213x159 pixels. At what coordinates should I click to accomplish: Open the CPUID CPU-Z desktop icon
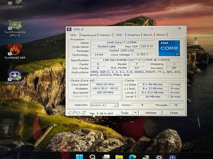coord(15,77)
